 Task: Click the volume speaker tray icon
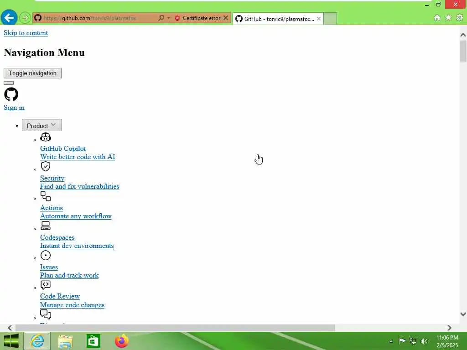coord(424,341)
